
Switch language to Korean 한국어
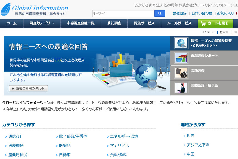pos(224,32)
